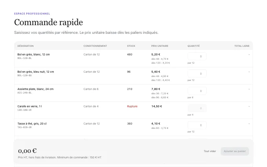Click the 'par 6' quantity hint
Image resolution: width=267 pixels, height=167 pixels.
click(x=190, y=97)
